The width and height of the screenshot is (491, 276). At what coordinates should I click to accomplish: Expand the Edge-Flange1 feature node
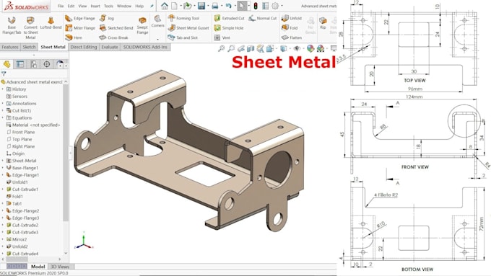[x=3, y=175]
